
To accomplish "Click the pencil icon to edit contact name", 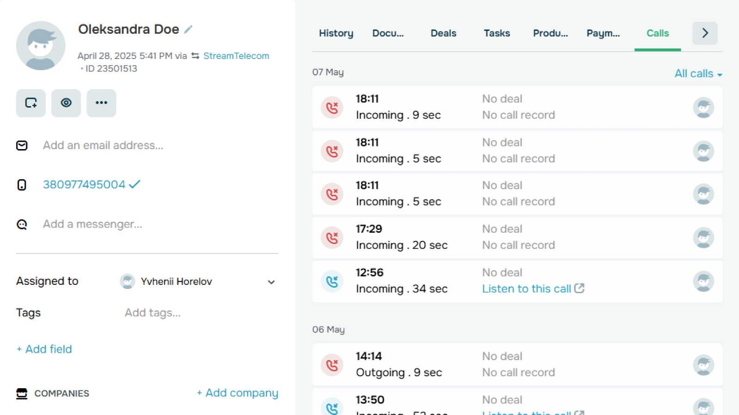I will coord(188,30).
